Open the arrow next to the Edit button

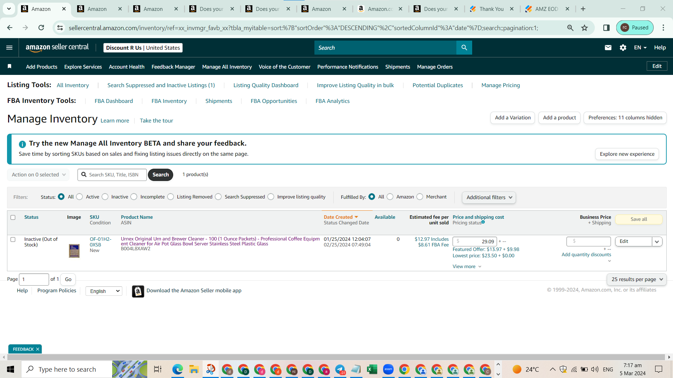coord(657,241)
